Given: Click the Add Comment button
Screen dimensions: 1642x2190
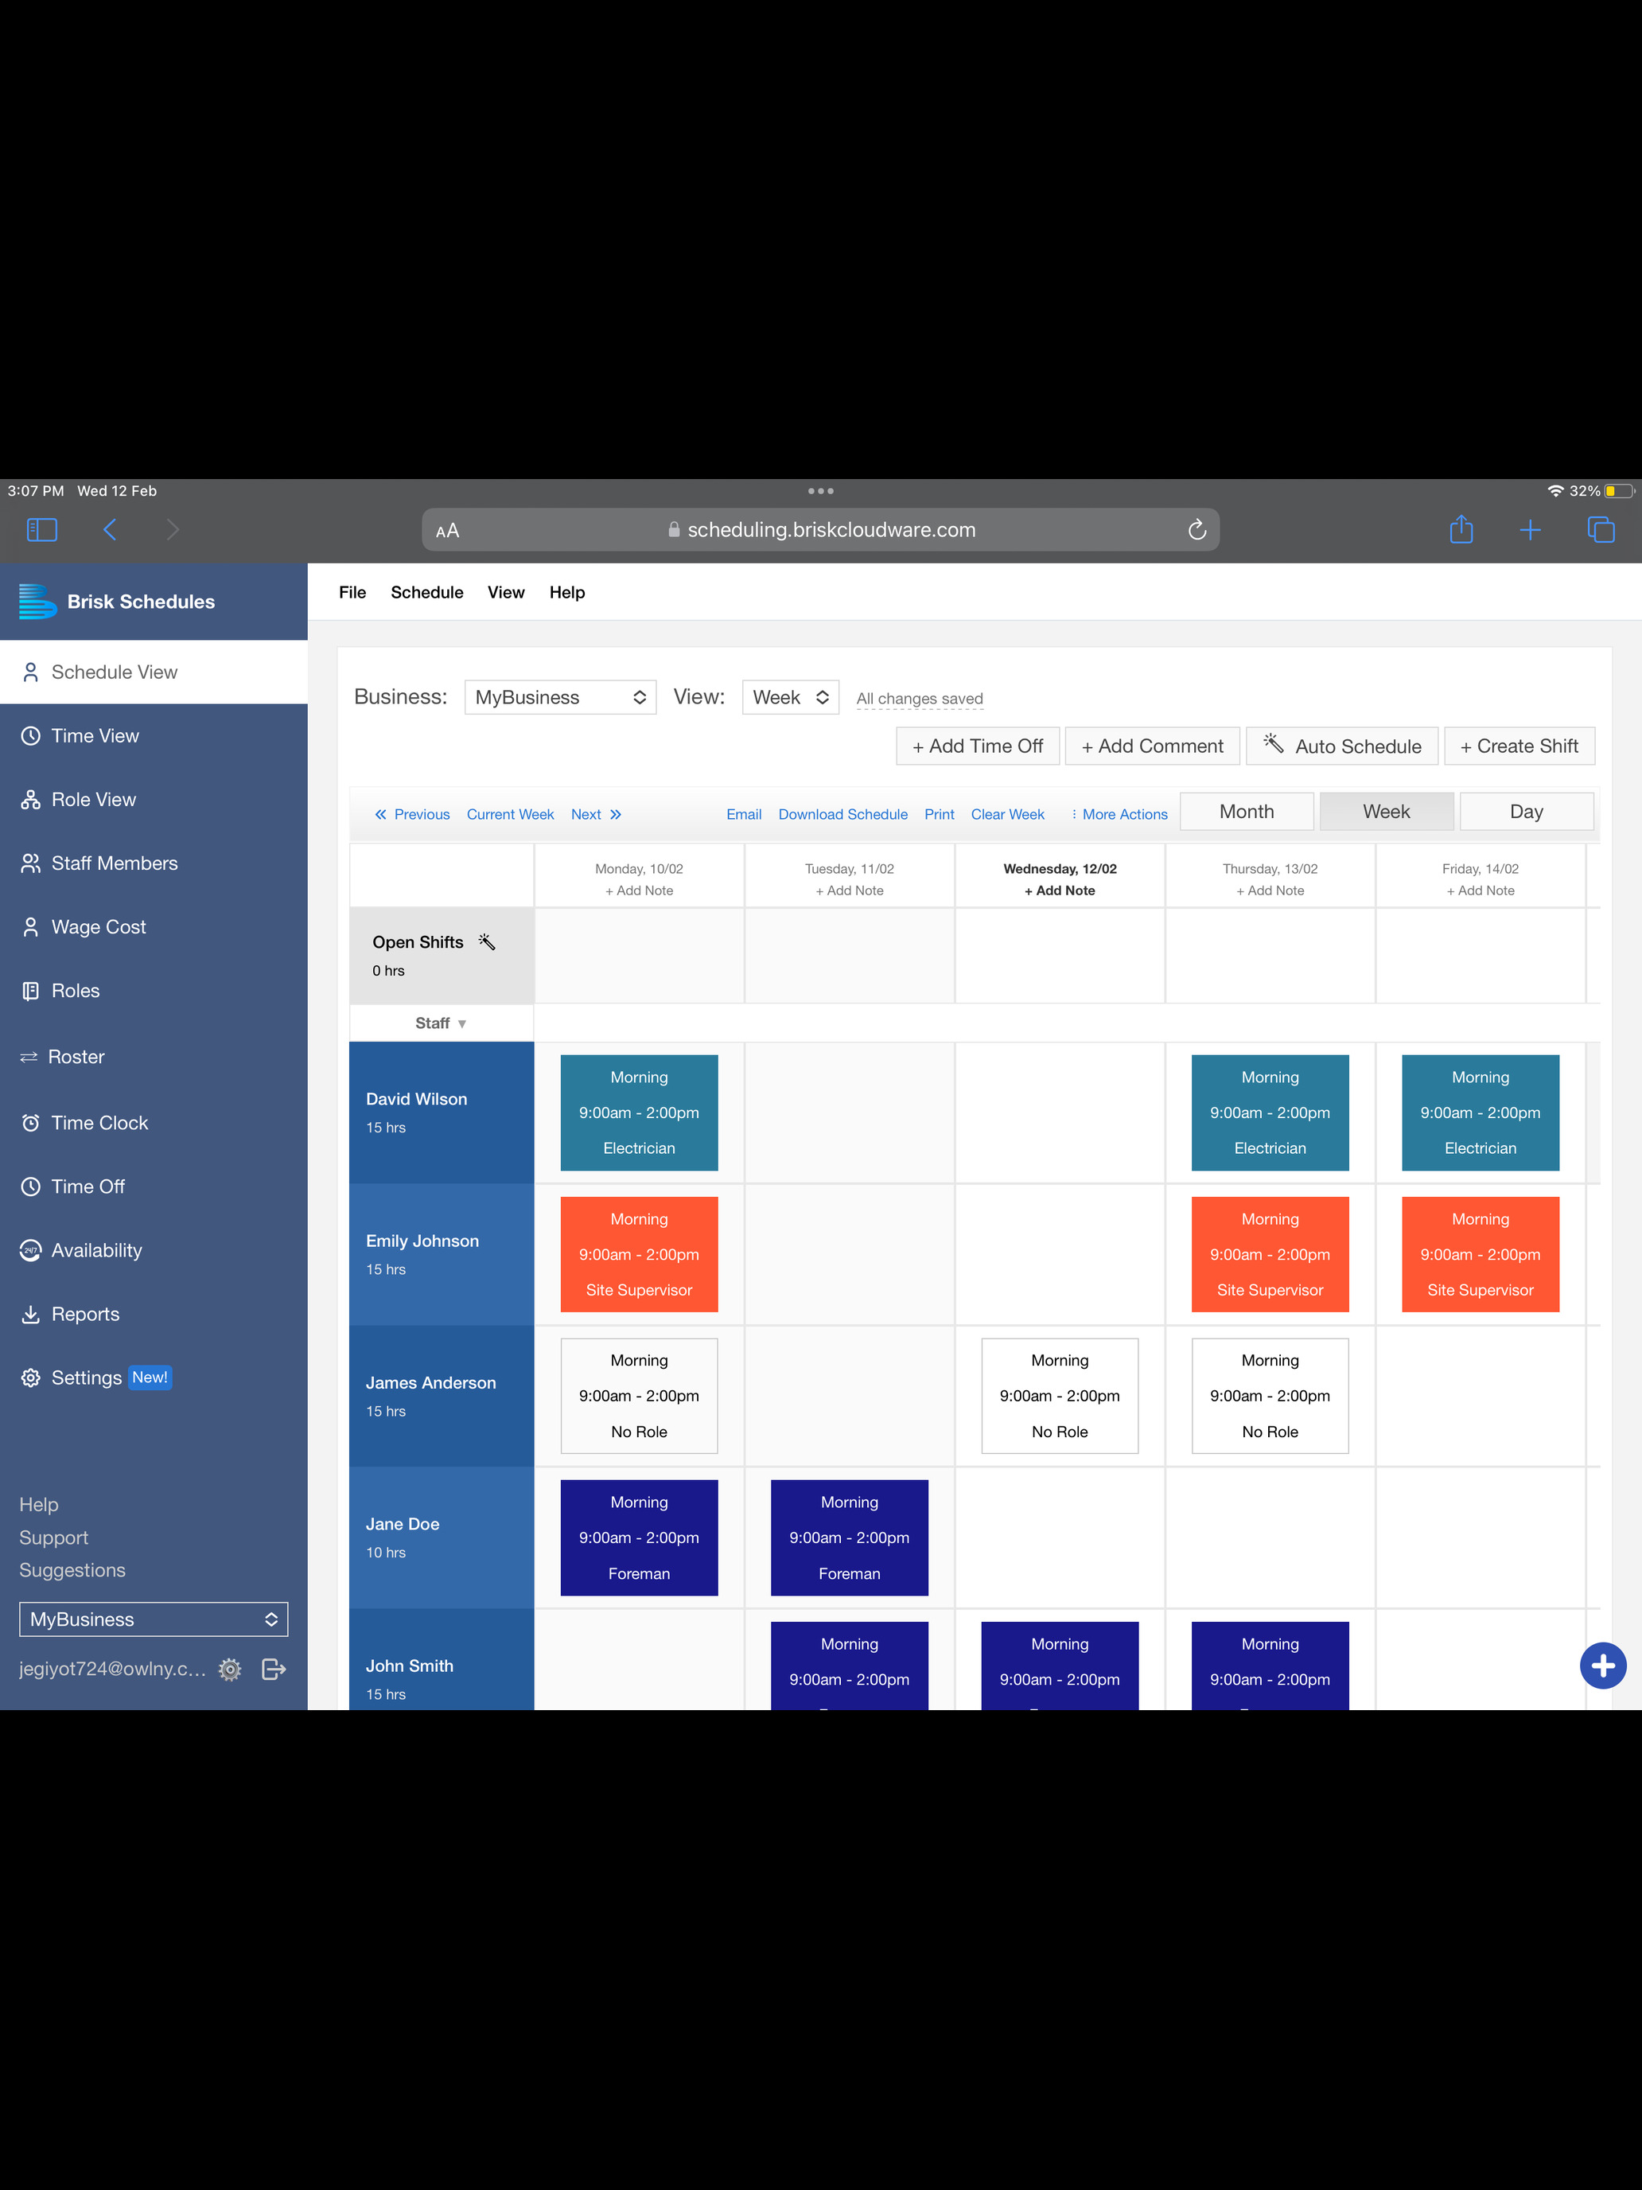Looking at the screenshot, I should coord(1152,746).
